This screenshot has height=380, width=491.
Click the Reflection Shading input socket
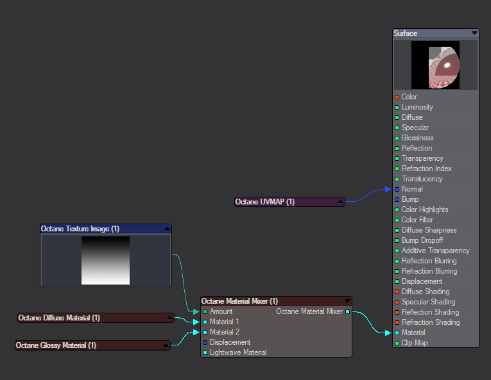397,313
